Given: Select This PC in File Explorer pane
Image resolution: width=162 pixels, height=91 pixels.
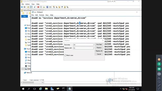Looking at the screenshot, I should (27, 49).
